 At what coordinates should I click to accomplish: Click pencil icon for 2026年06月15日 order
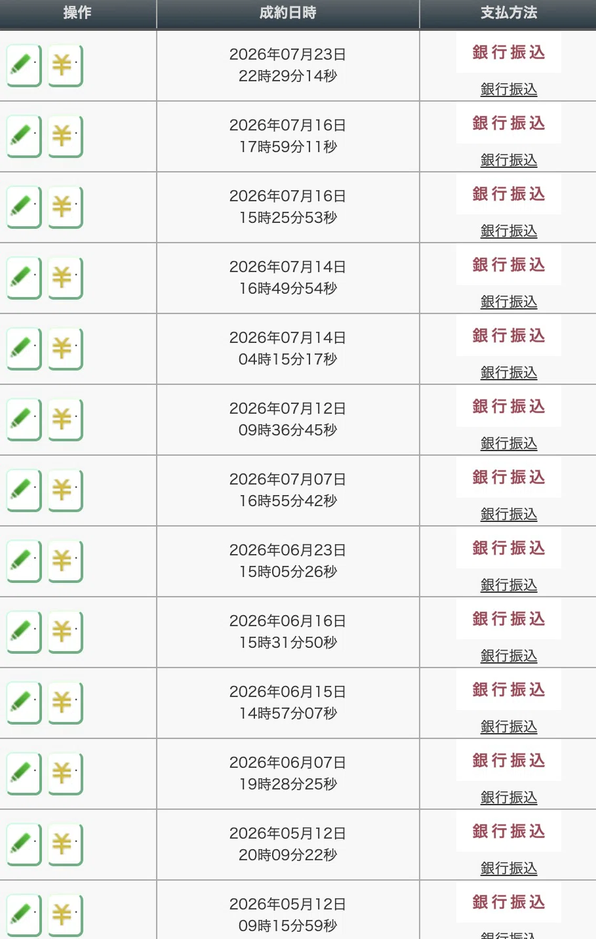click(x=24, y=703)
